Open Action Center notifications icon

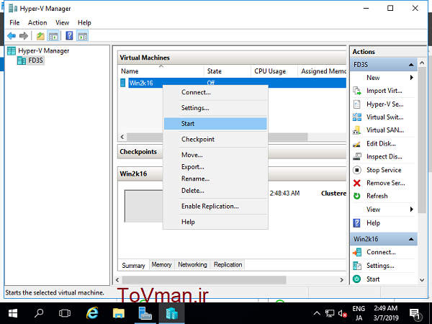point(415,314)
